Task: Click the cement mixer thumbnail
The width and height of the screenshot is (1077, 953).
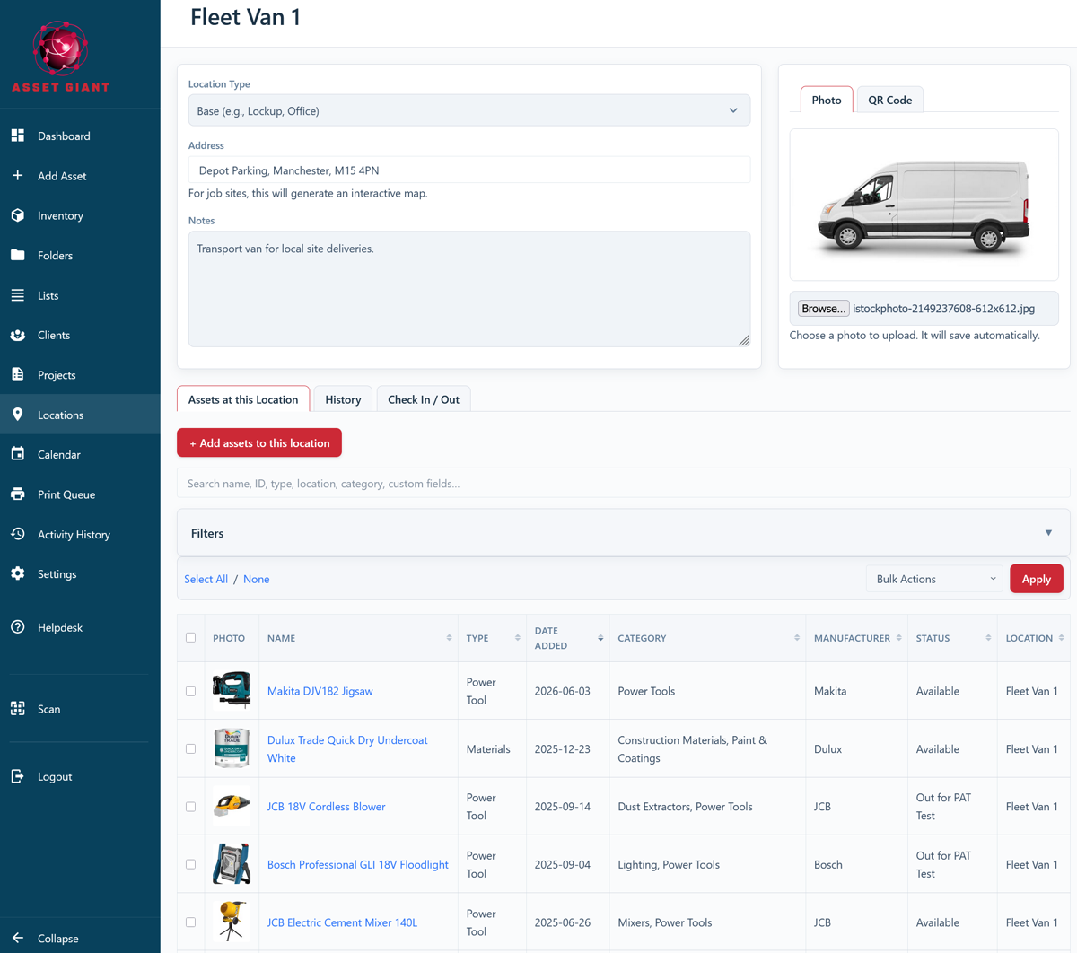Action: (232, 922)
